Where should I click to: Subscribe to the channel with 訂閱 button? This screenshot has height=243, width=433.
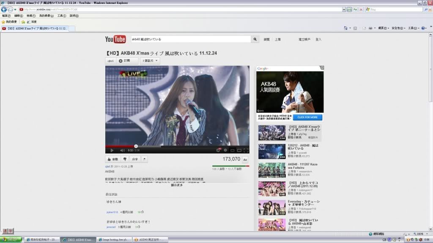[128, 61]
